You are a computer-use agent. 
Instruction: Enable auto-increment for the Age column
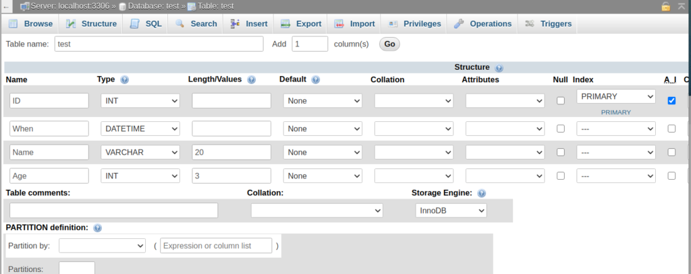click(671, 176)
